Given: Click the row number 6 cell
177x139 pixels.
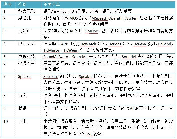Looking at the screenshot, I should 9,66.
